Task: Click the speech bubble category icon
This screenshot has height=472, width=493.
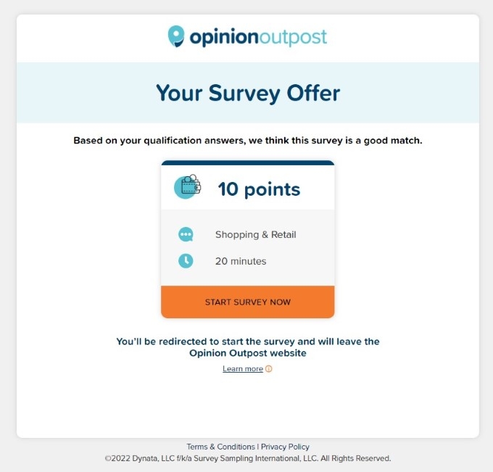Action: [x=186, y=235]
